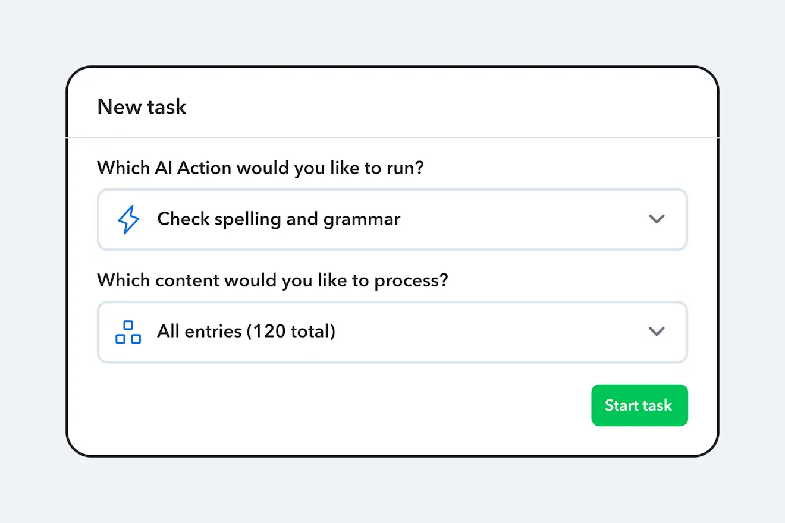Image resolution: width=785 pixels, height=523 pixels.
Task: Click the "Which AI Action" question label
Action: pos(260,168)
